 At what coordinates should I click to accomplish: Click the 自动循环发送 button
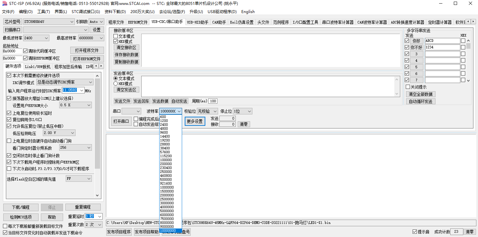pos(421,101)
